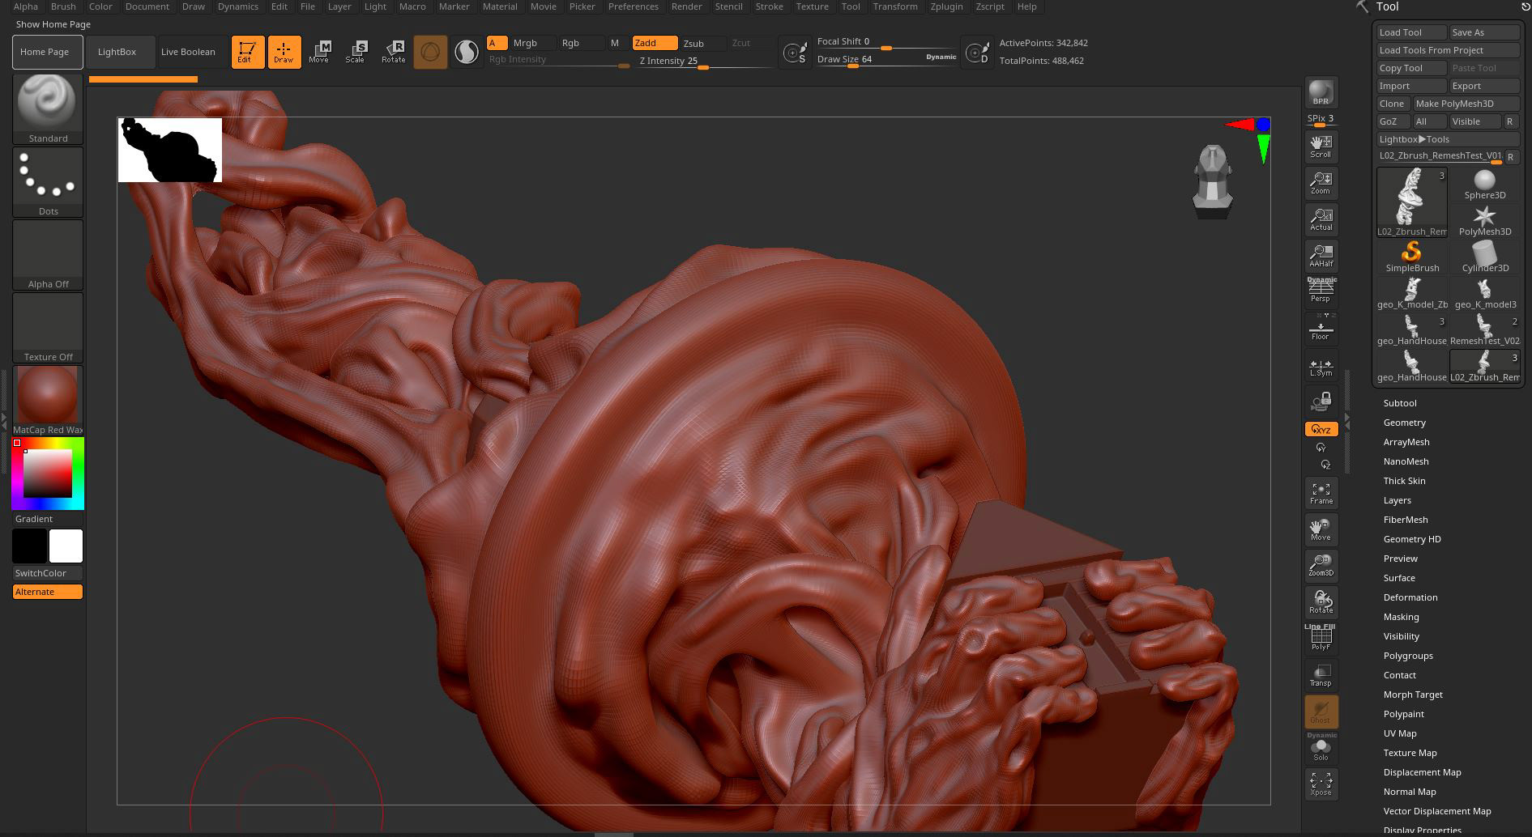Toggle the XYZ rotation mode
Image resolution: width=1532 pixels, height=837 pixels.
point(1321,430)
